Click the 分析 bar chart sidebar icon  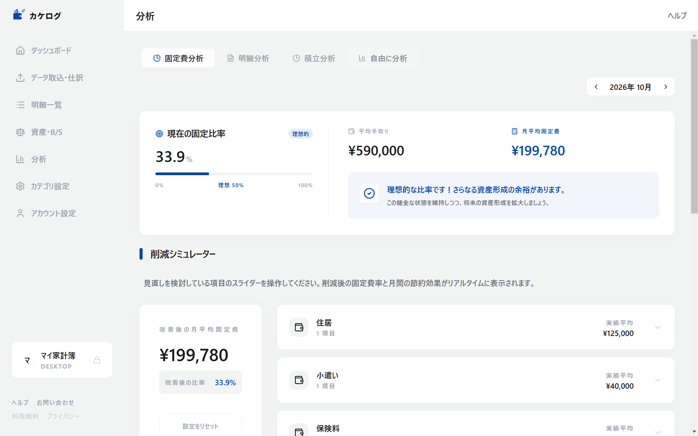(20, 159)
